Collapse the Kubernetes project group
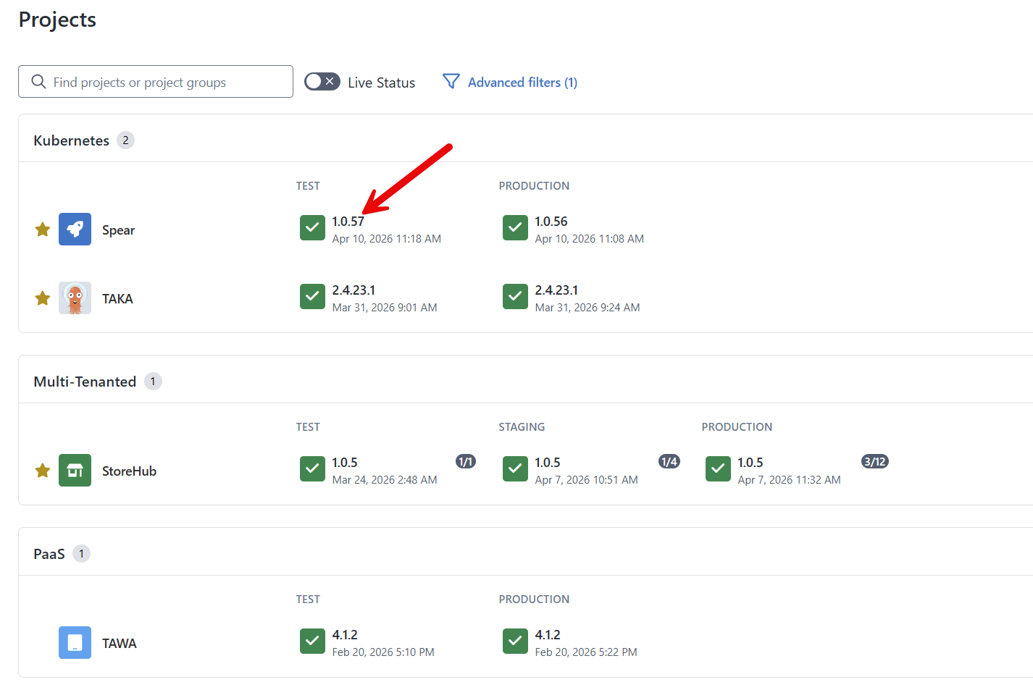The image size is (1033, 690). 71,140
